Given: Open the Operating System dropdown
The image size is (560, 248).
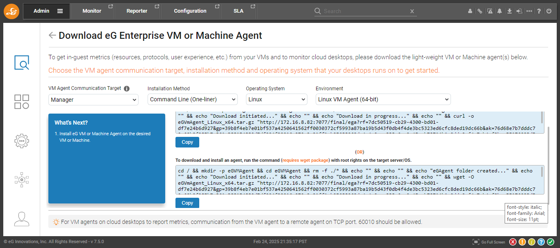Looking at the screenshot, I should click(x=277, y=99).
